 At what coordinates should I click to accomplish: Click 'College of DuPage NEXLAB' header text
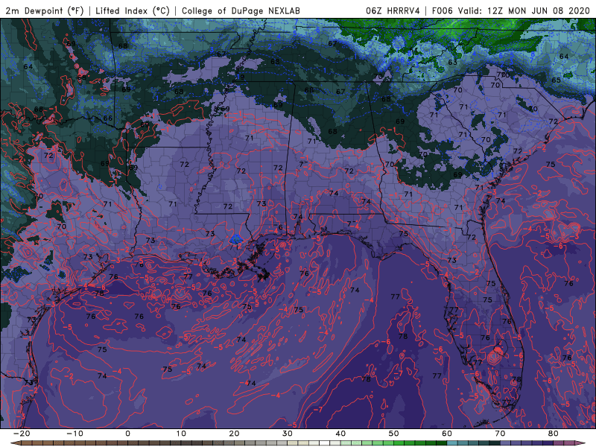[x=241, y=10]
